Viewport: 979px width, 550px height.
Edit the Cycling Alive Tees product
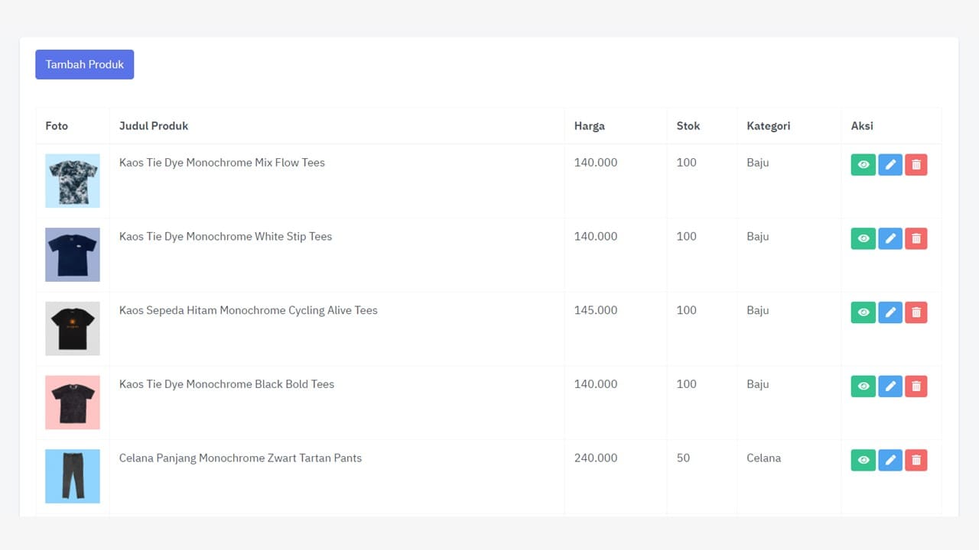(890, 312)
